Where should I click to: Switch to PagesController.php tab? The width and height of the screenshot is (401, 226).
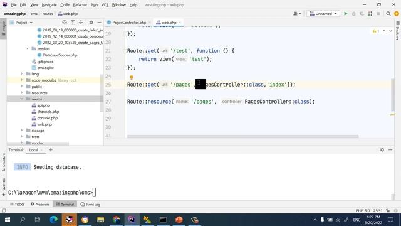click(x=129, y=23)
